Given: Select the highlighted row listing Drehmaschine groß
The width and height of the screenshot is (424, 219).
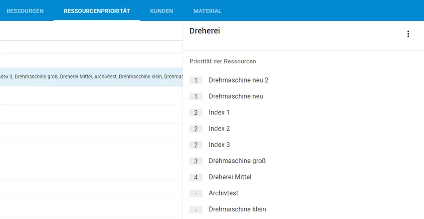Looking at the screenshot, I should 92,77.
